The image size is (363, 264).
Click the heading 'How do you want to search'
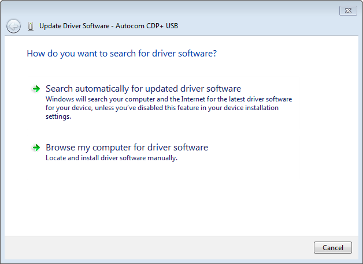pos(122,54)
